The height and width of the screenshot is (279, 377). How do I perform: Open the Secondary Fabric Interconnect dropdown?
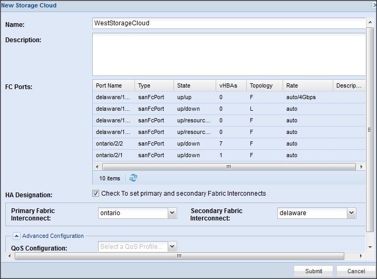click(352, 213)
